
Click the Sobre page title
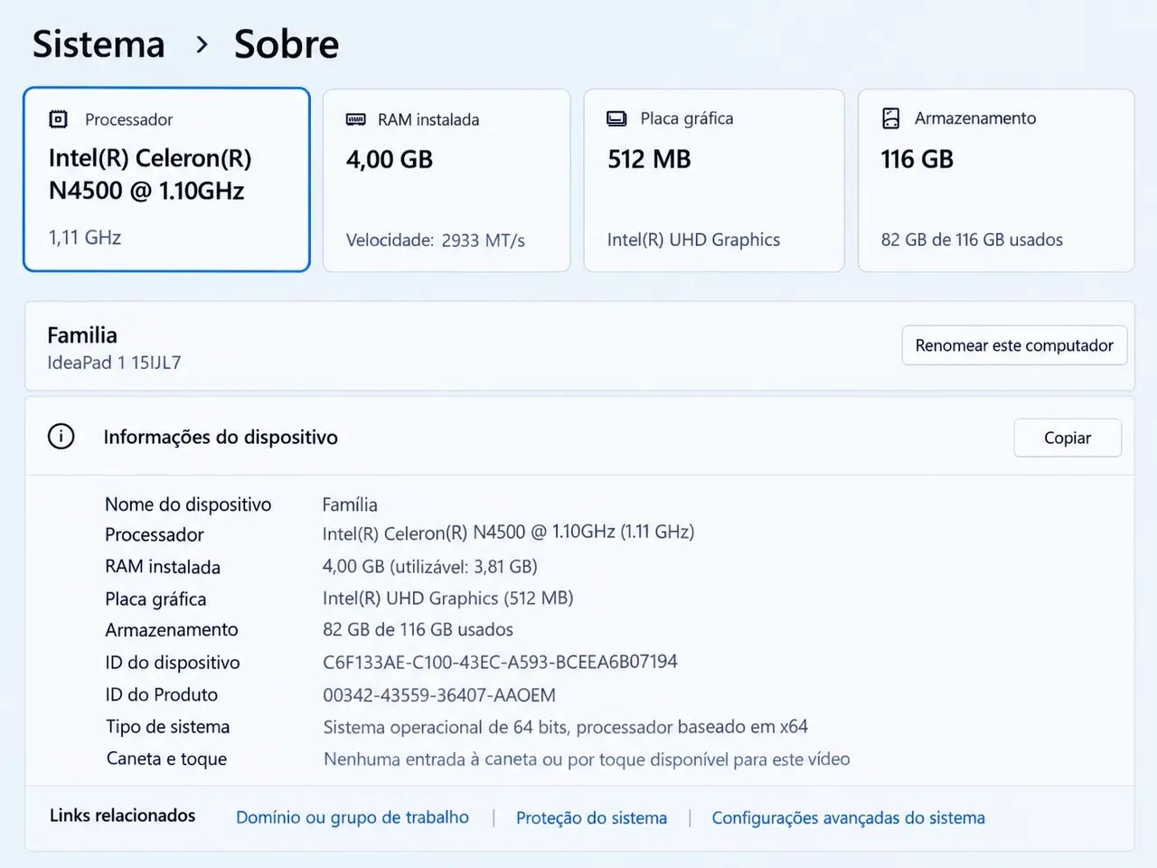coord(287,44)
